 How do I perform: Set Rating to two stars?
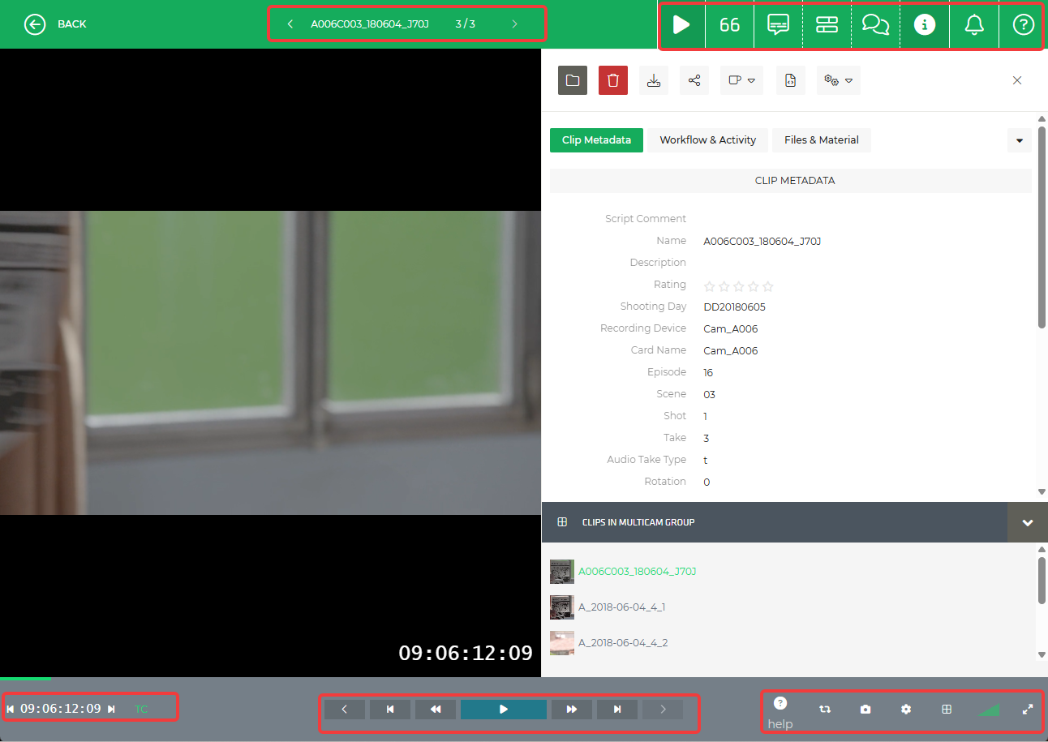pos(724,286)
